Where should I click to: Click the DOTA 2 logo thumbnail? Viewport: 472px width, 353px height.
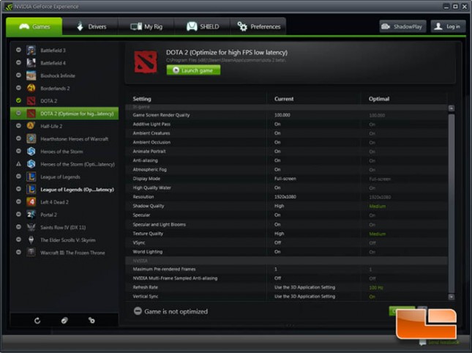[x=146, y=62]
